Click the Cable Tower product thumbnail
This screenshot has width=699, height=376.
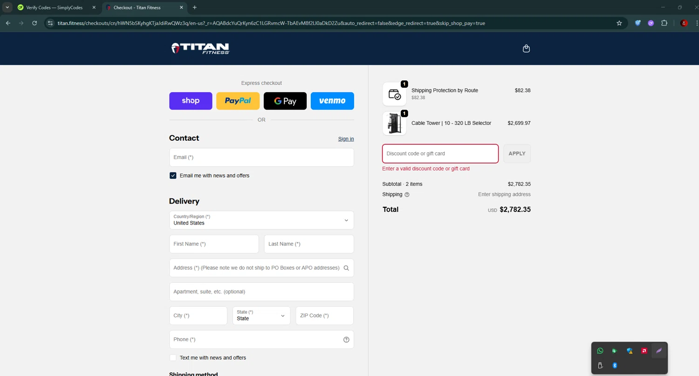[394, 123]
